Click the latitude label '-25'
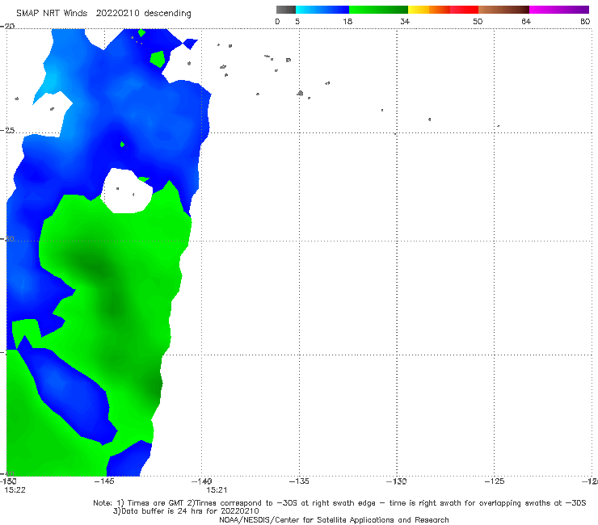598x525 pixels. 7,131
